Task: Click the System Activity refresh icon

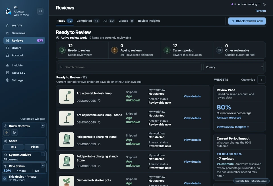Action: [6, 155]
